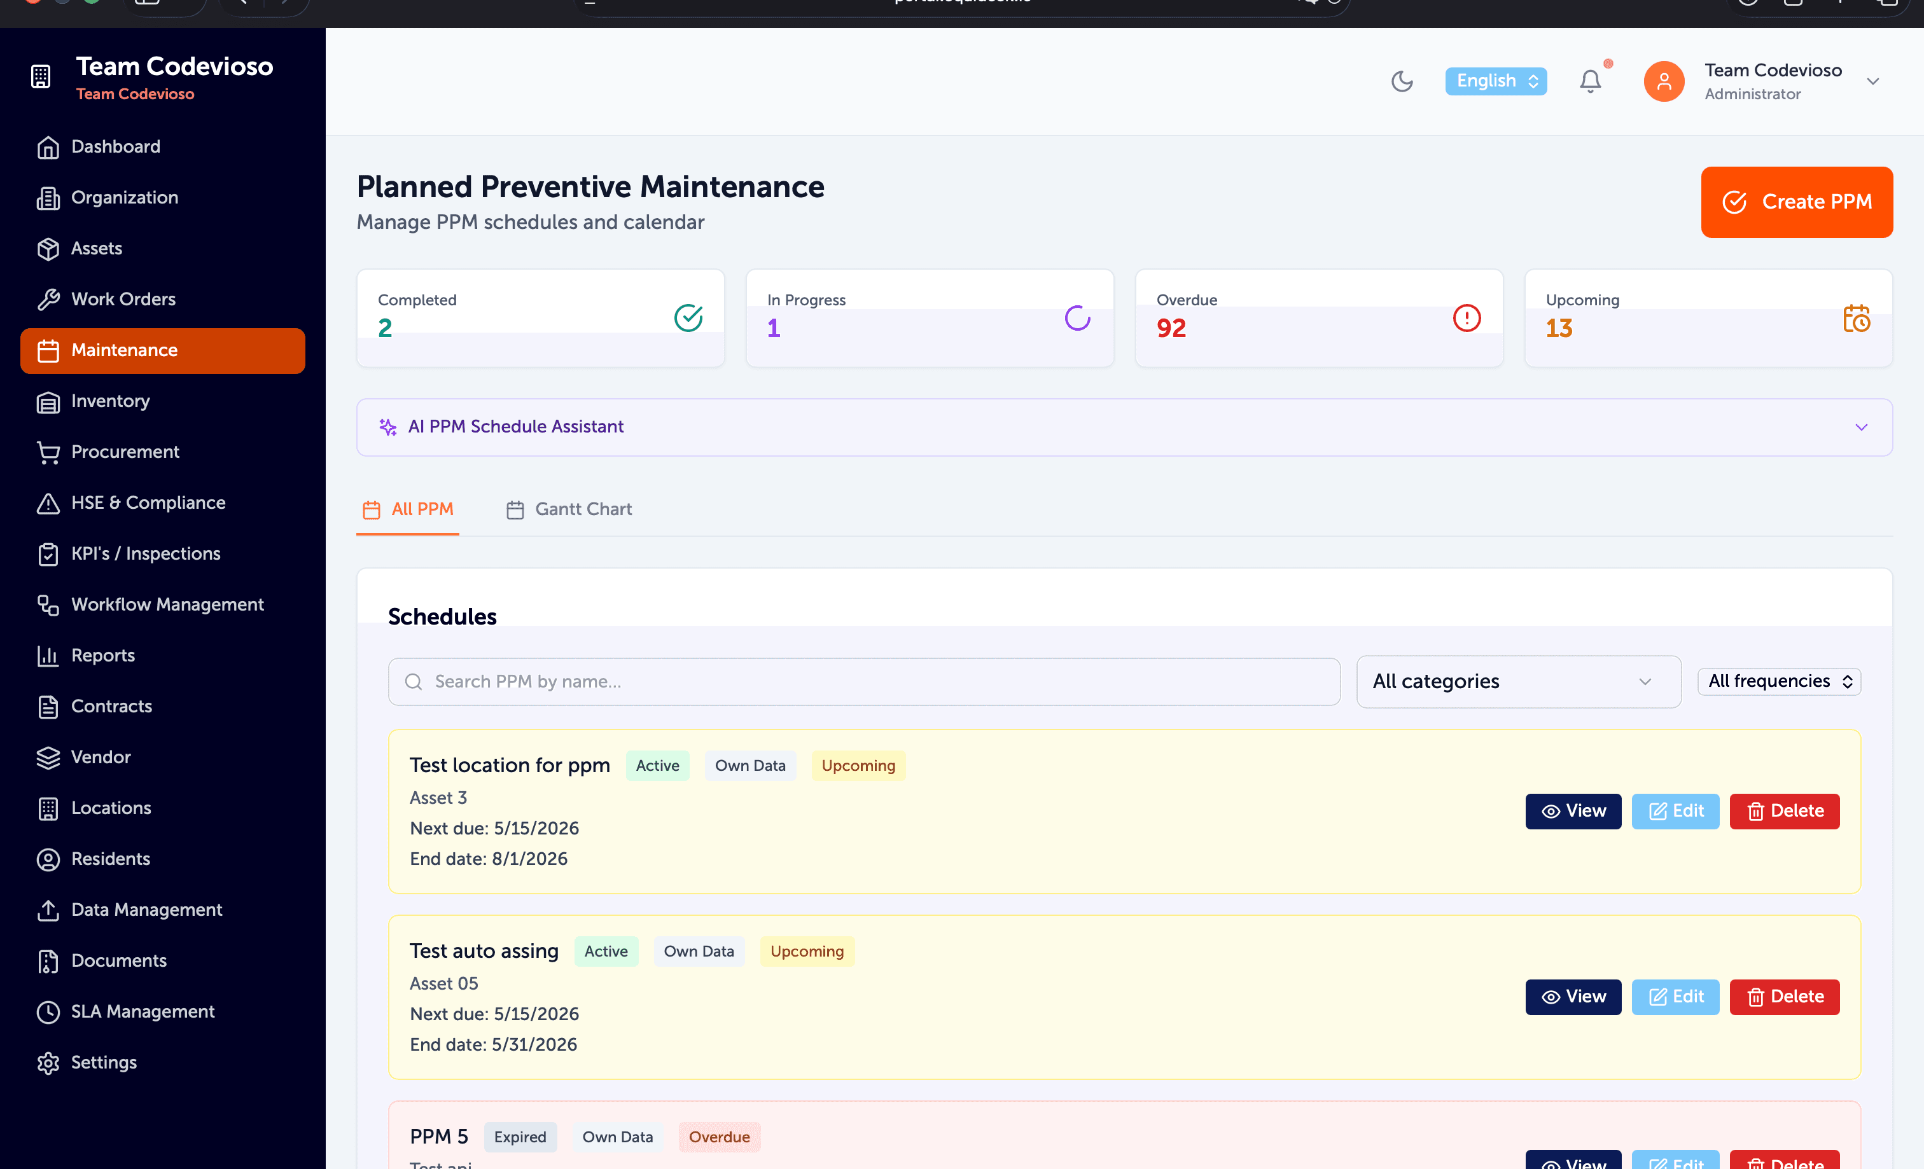This screenshot has width=1924, height=1169.
Task: Go to Vendor page
Action: 162,757
